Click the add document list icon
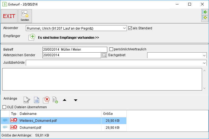209x139 pixels. coord(55,100)
